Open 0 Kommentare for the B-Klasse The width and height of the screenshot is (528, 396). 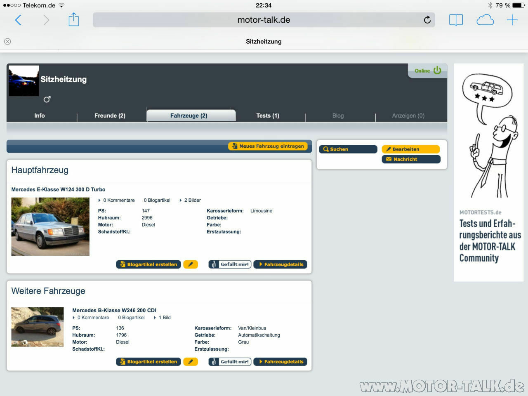[93, 318]
